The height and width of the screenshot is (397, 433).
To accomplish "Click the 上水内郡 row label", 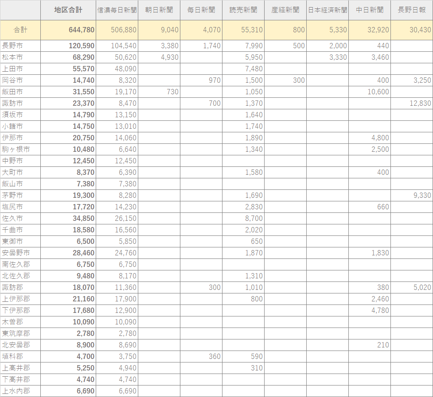I will [x=20, y=391].
